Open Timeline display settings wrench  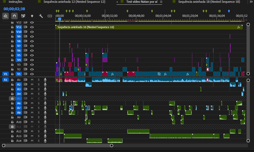pos(41,16)
